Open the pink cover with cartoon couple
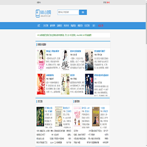 78,116
